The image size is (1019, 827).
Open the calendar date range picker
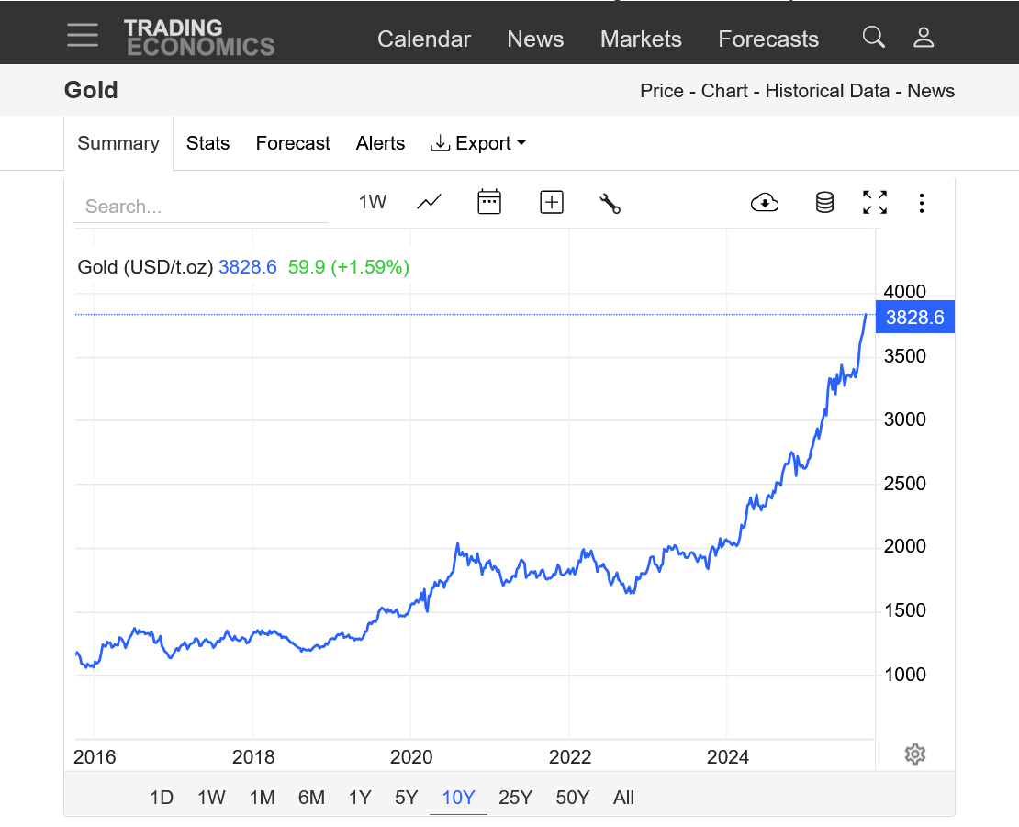(489, 203)
